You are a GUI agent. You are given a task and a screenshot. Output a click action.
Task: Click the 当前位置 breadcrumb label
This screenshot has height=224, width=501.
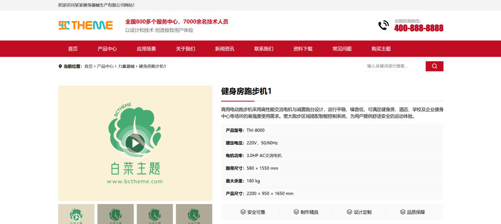click(x=73, y=67)
